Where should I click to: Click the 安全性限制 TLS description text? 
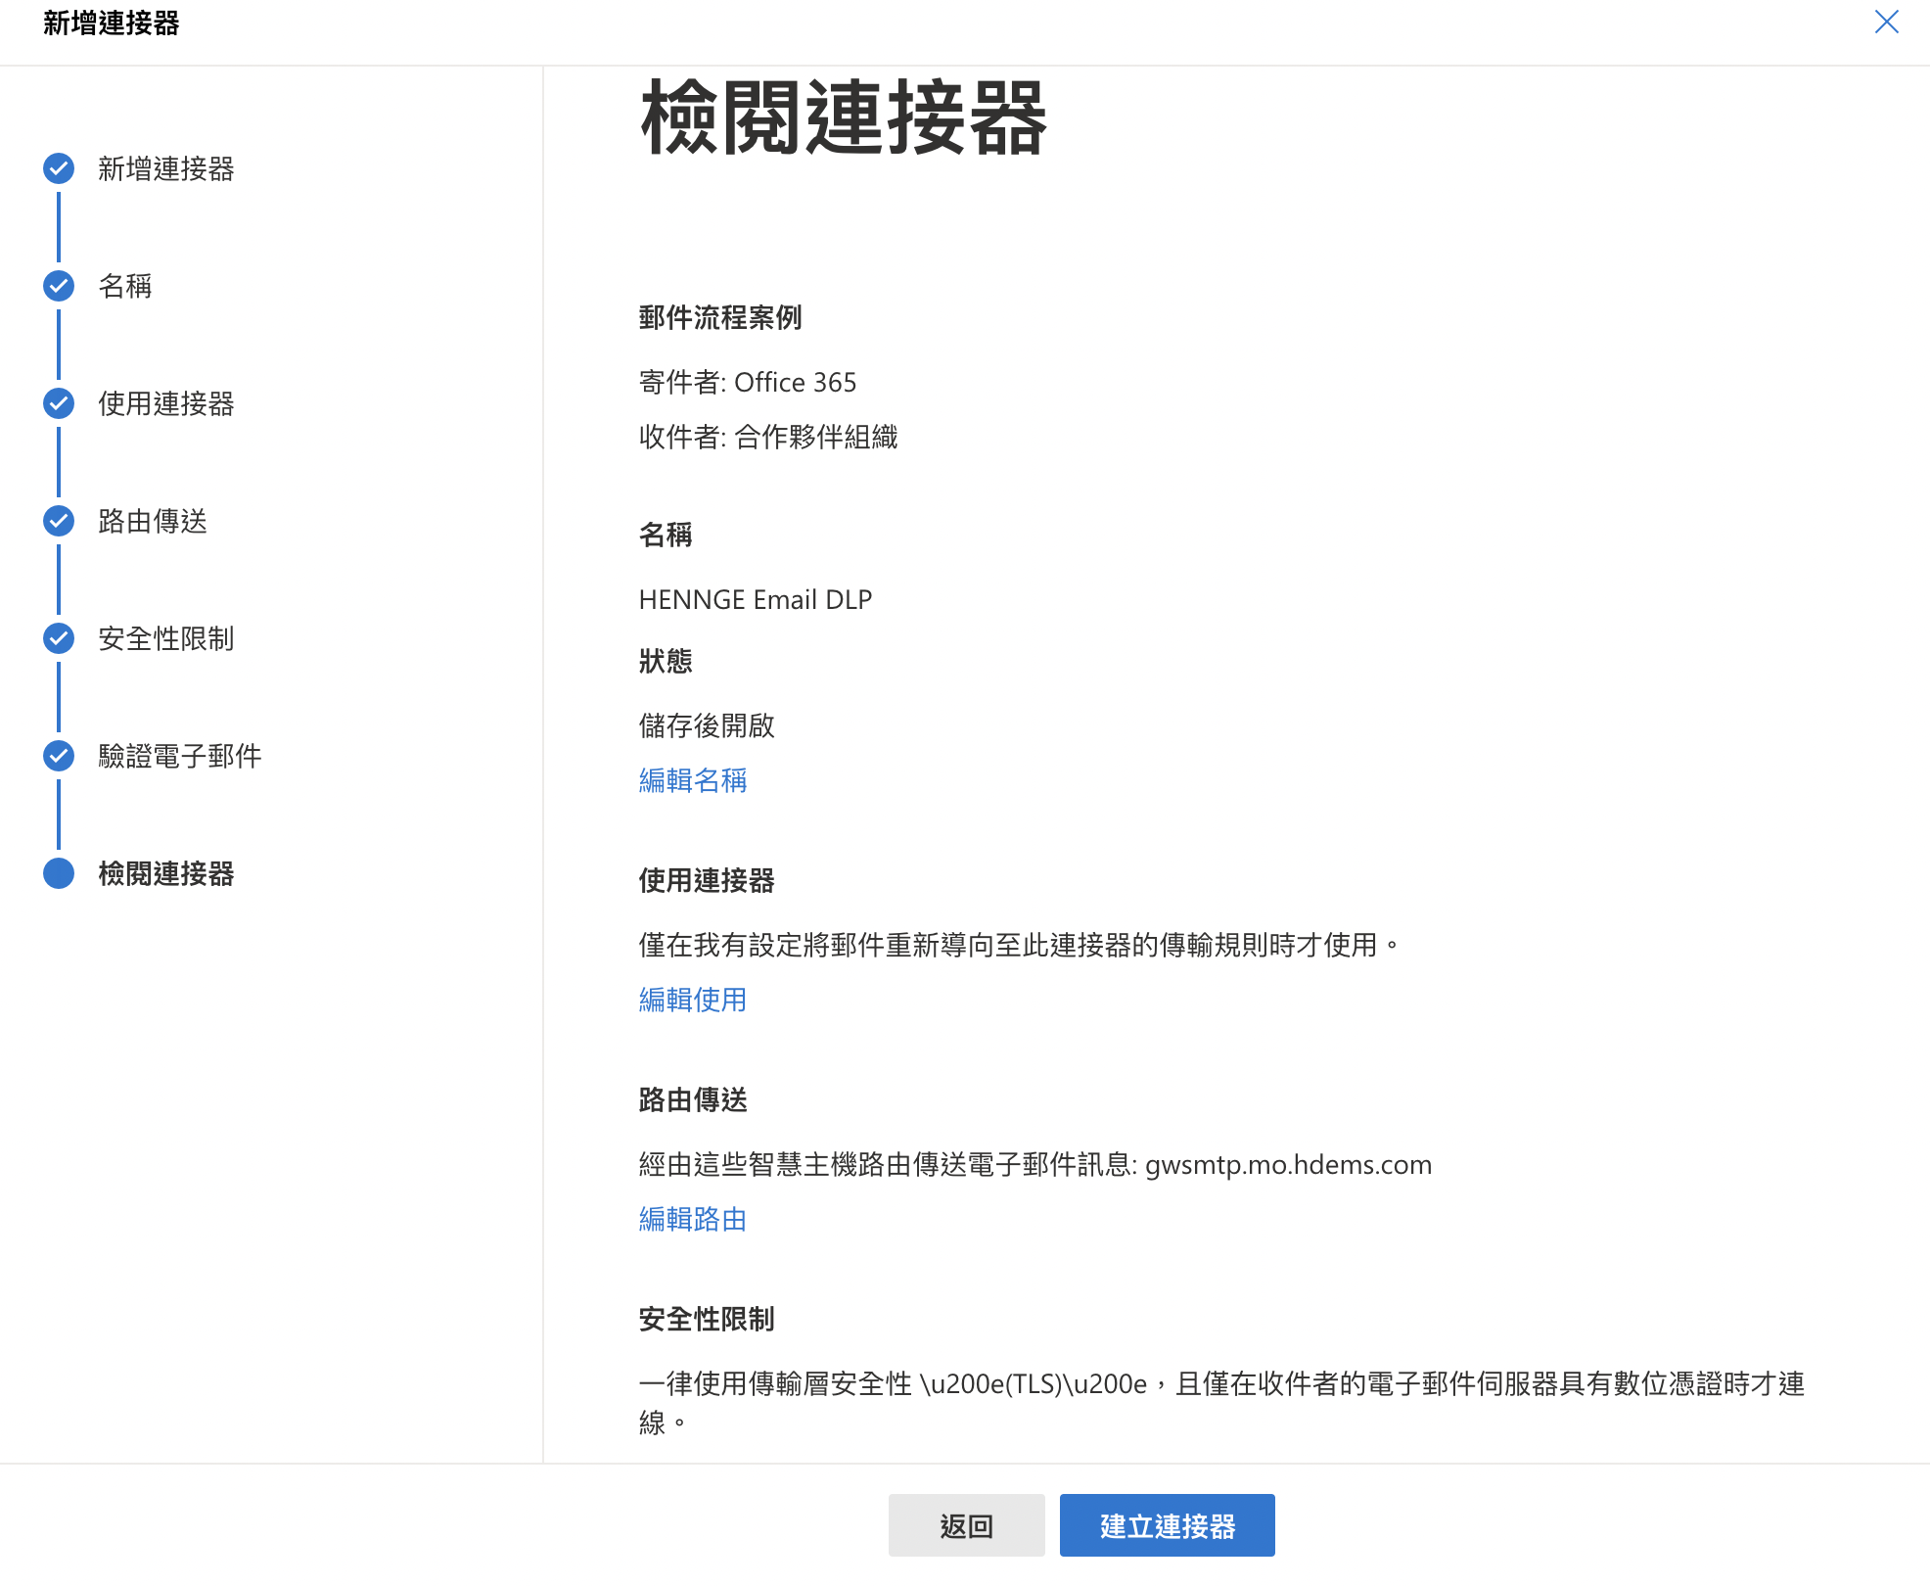coord(1221,1403)
